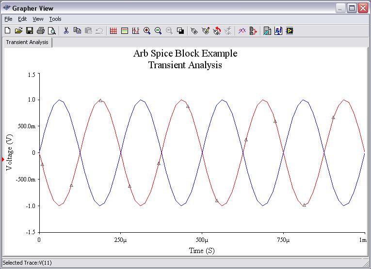Expand the View menu
The image size is (371, 269).
click(38, 19)
